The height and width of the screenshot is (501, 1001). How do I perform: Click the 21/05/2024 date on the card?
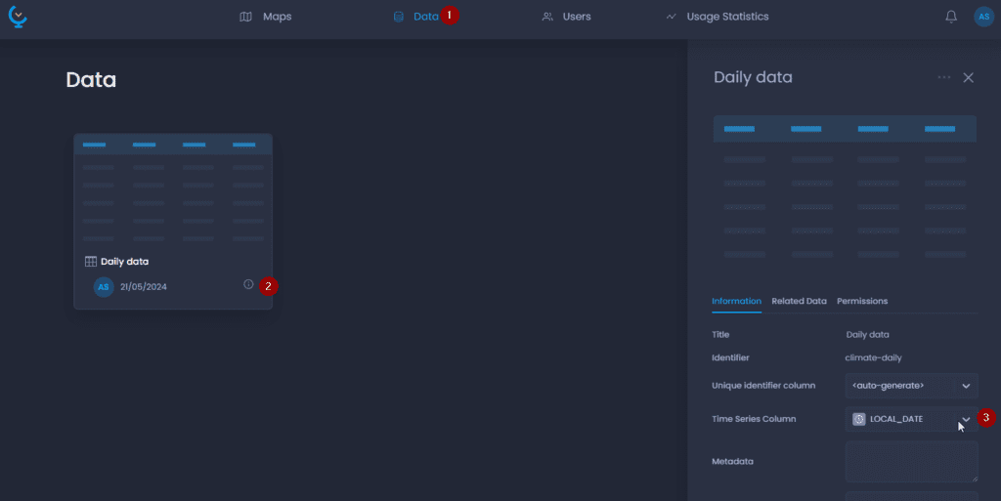tap(144, 287)
